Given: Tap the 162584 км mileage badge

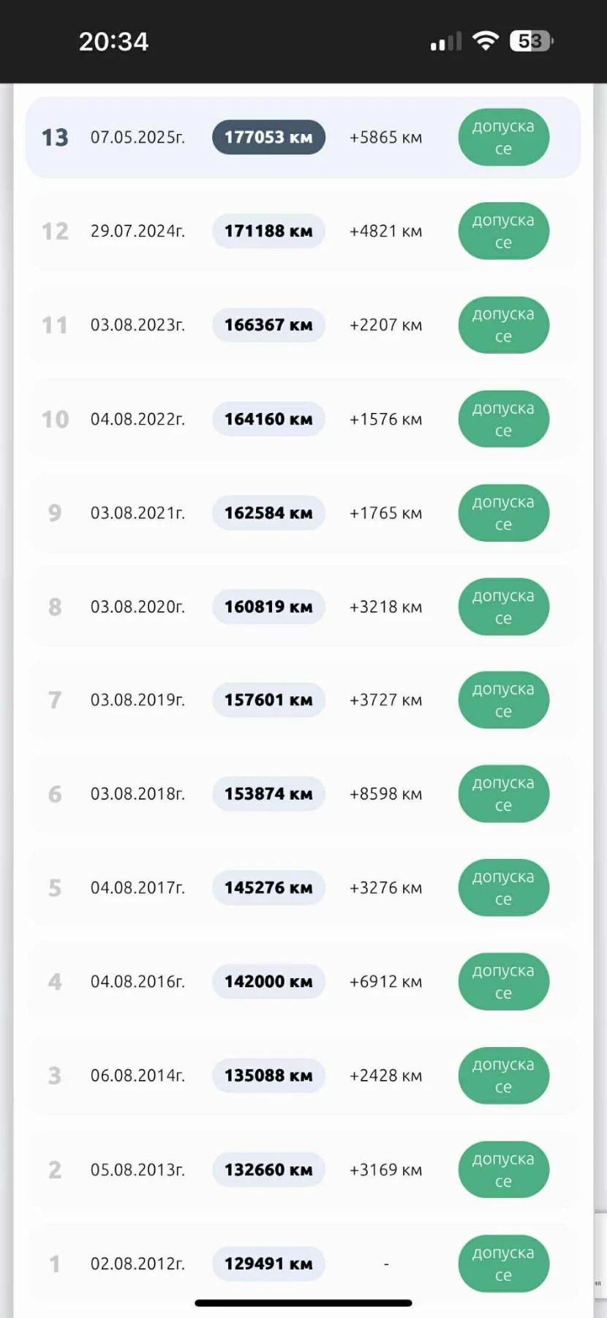Looking at the screenshot, I should click(268, 513).
